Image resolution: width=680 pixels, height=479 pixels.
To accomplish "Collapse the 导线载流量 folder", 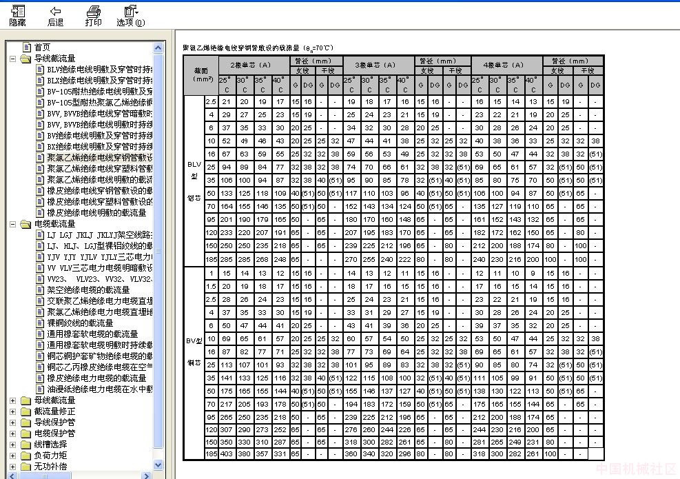I will (x=13, y=58).
